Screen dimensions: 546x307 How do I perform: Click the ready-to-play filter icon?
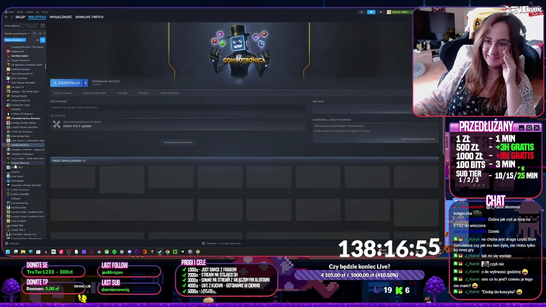coord(44,34)
